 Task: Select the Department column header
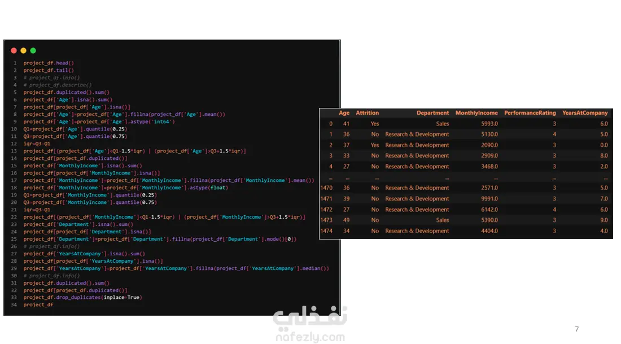432,113
